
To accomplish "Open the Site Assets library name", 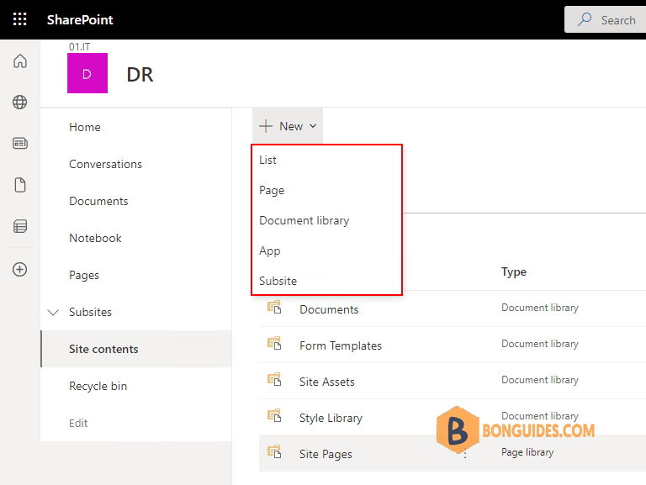I will (x=327, y=382).
